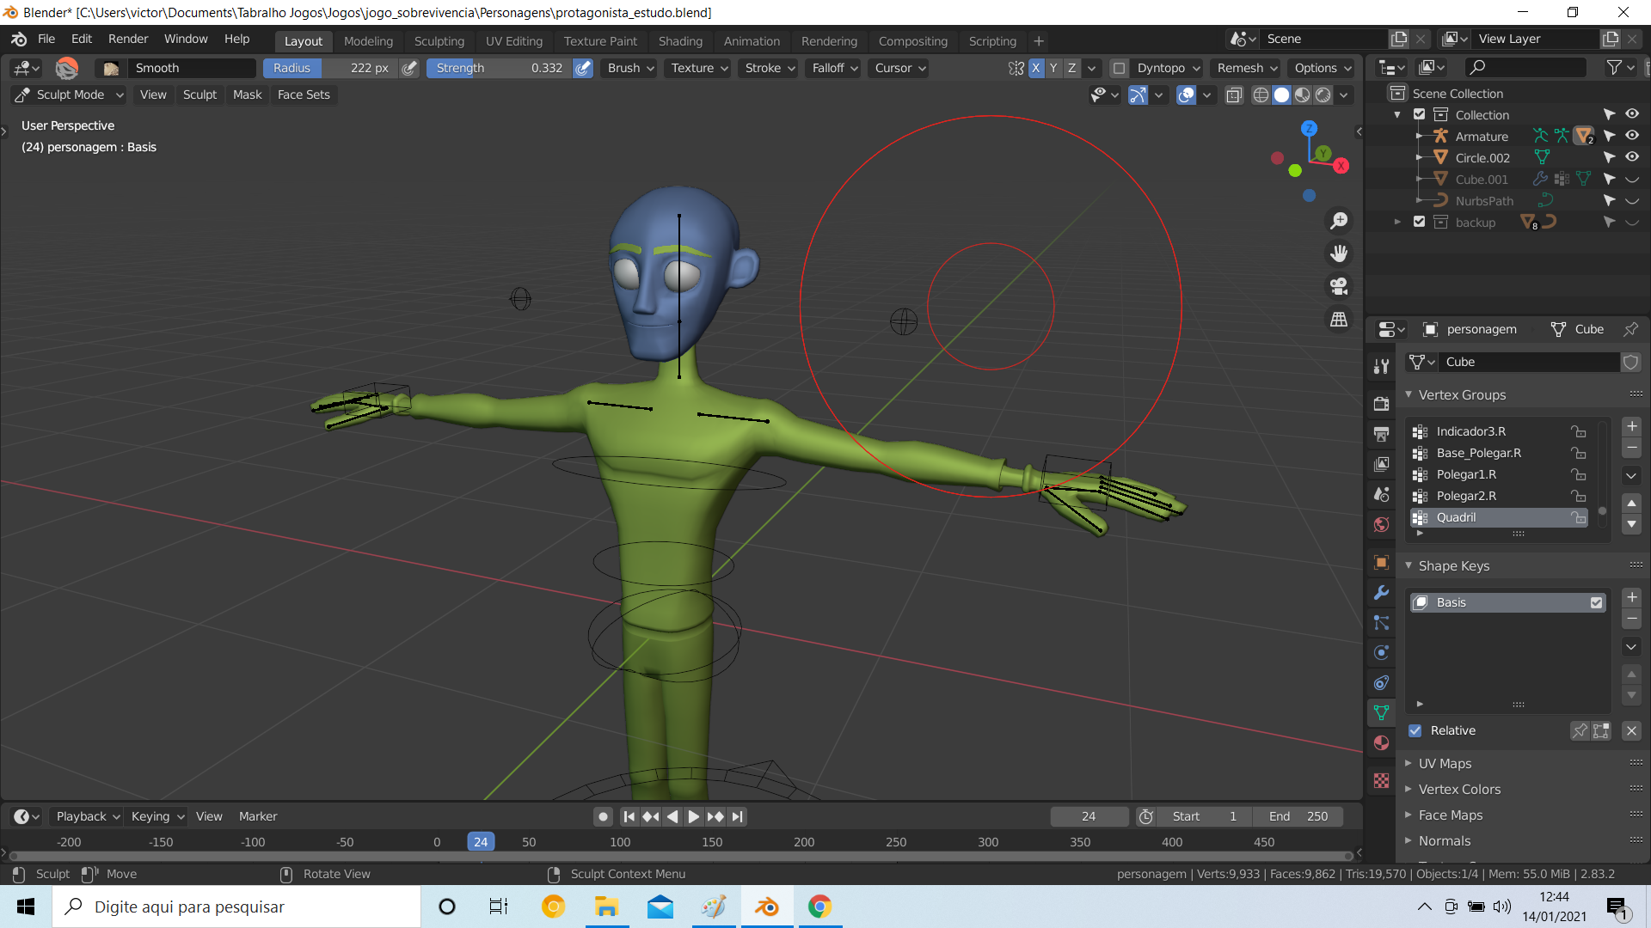Adjust the brush Strength slider
The width and height of the screenshot is (1651, 928).
pyautogui.click(x=499, y=68)
